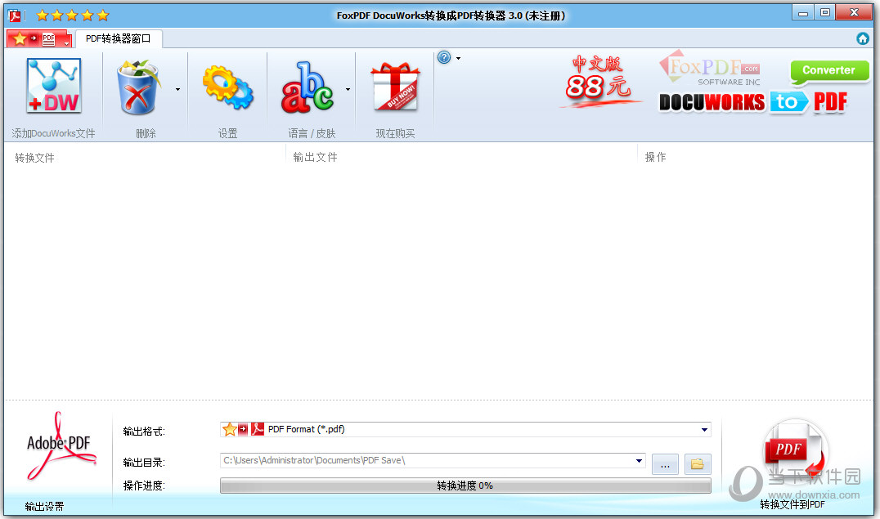This screenshot has height=519, width=880.
Task: Click the Convert files to PDF button
Action: 793,450
